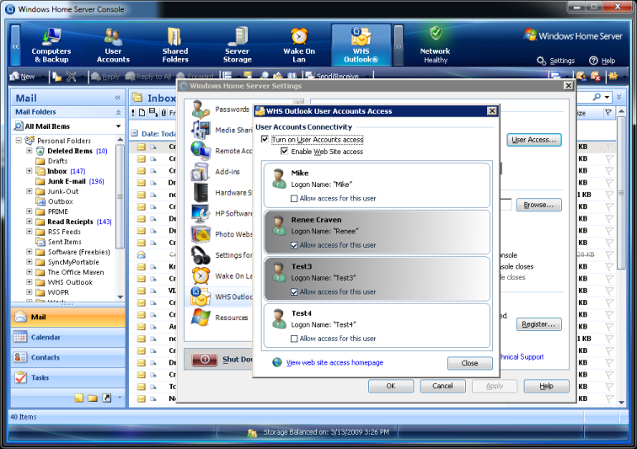This screenshot has width=637, height=449.
Task: Open the User Accounts tab
Action: pos(113,45)
